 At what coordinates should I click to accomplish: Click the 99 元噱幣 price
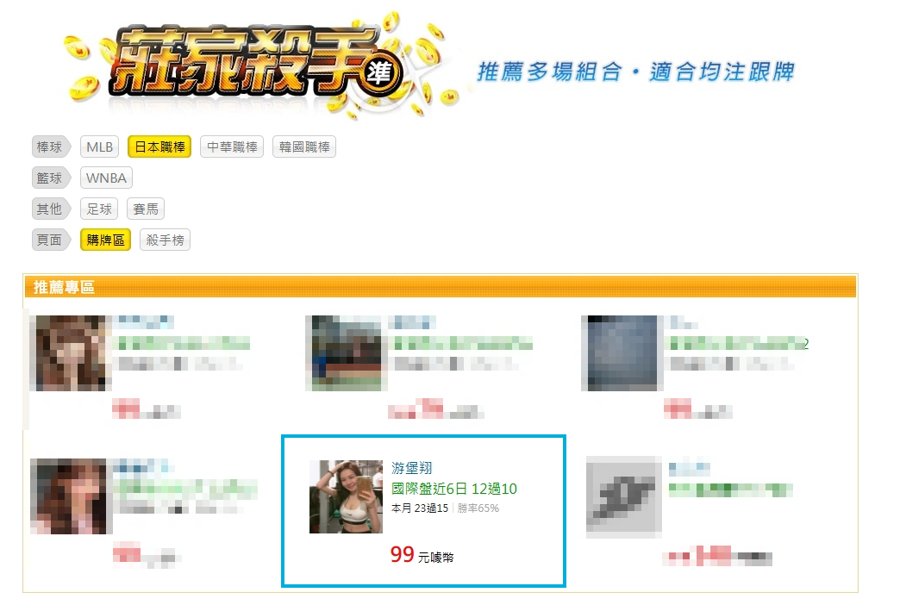coord(422,554)
